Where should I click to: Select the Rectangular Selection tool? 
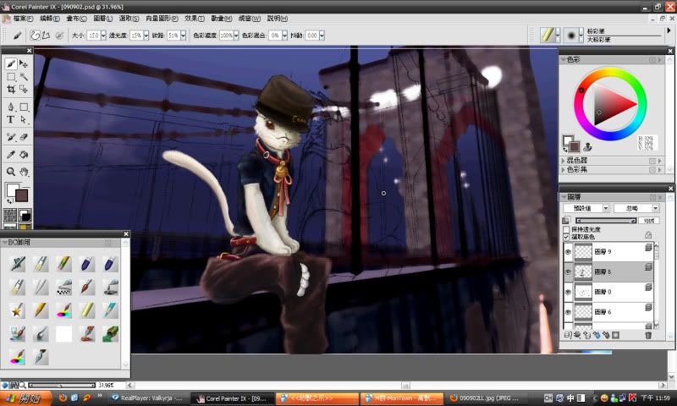[11, 77]
